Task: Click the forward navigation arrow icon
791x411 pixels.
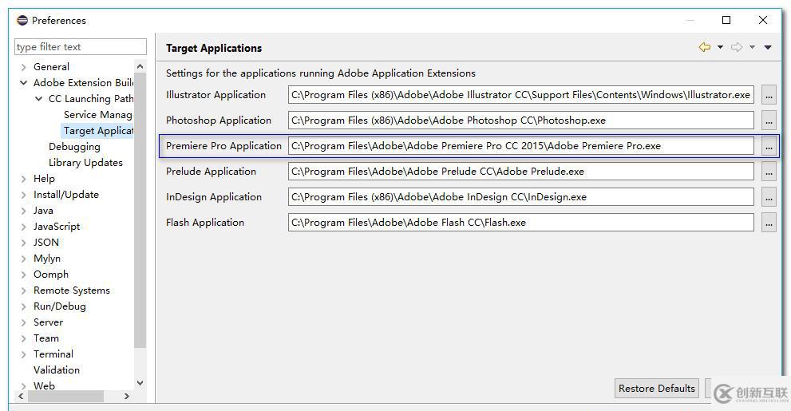Action: pyautogui.click(x=737, y=47)
